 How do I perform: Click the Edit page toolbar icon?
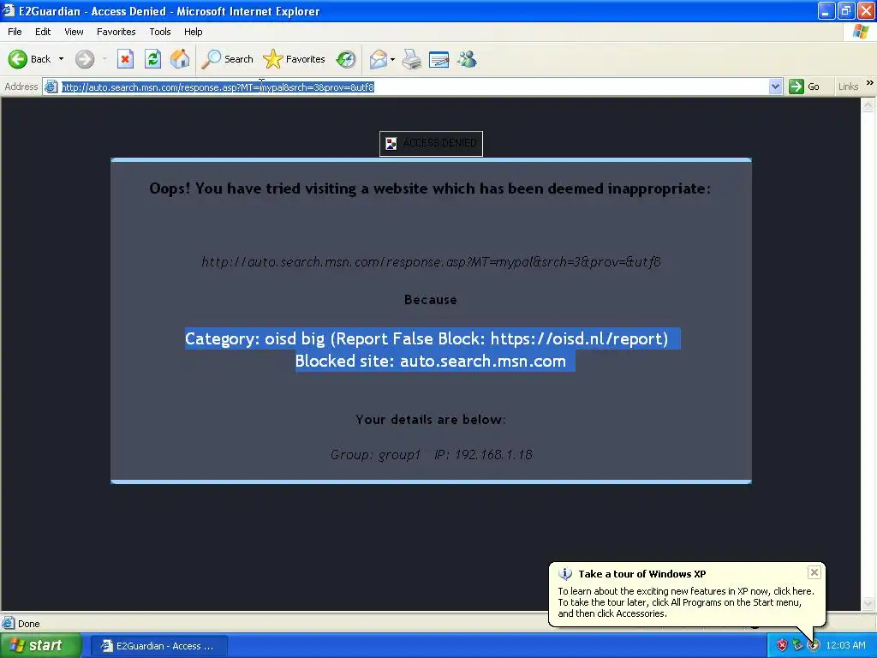[439, 59]
